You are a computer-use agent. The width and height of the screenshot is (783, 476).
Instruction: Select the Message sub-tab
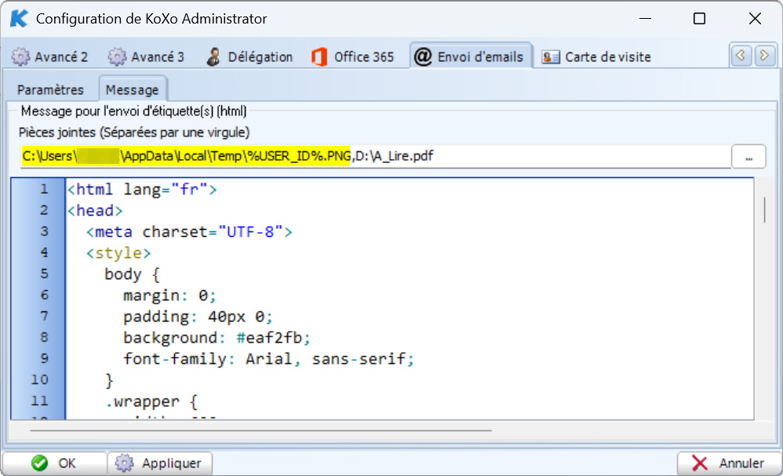click(133, 89)
